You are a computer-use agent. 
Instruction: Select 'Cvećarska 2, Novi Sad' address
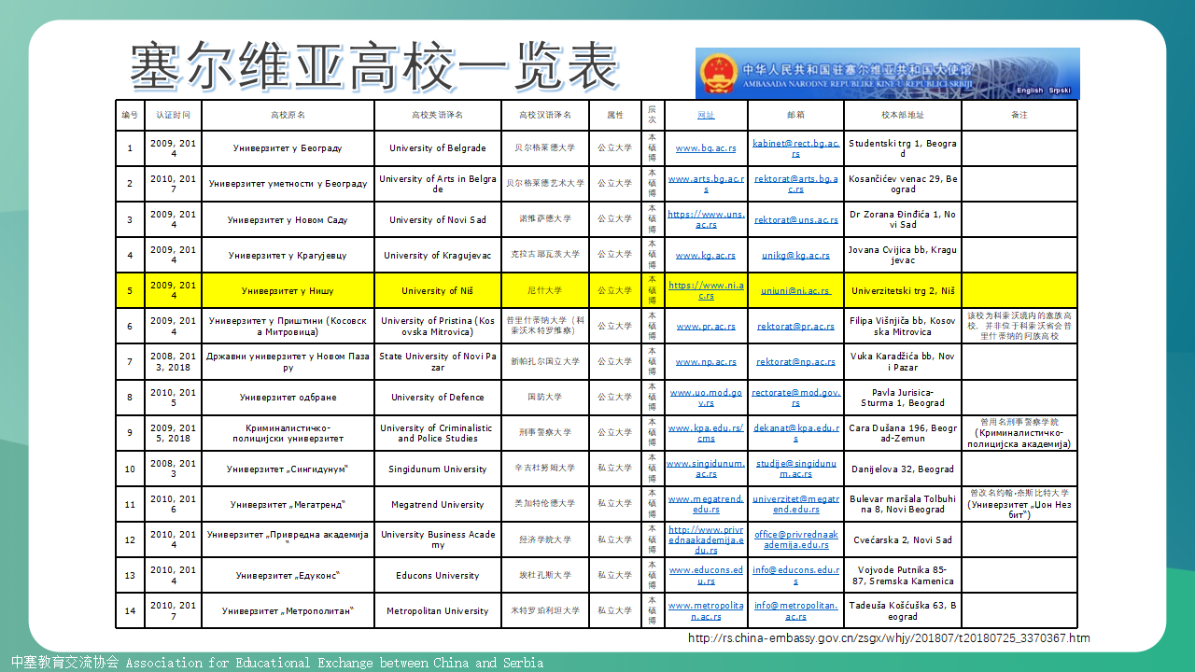(903, 539)
